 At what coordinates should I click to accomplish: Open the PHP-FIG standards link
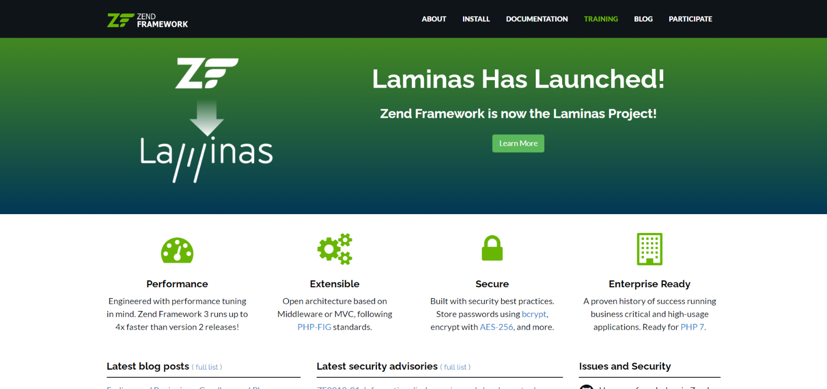[314, 327]
